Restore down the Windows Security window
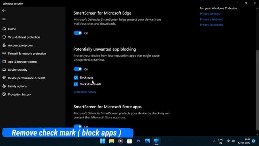The image size is (259, 146). click(x=246, y=3)
